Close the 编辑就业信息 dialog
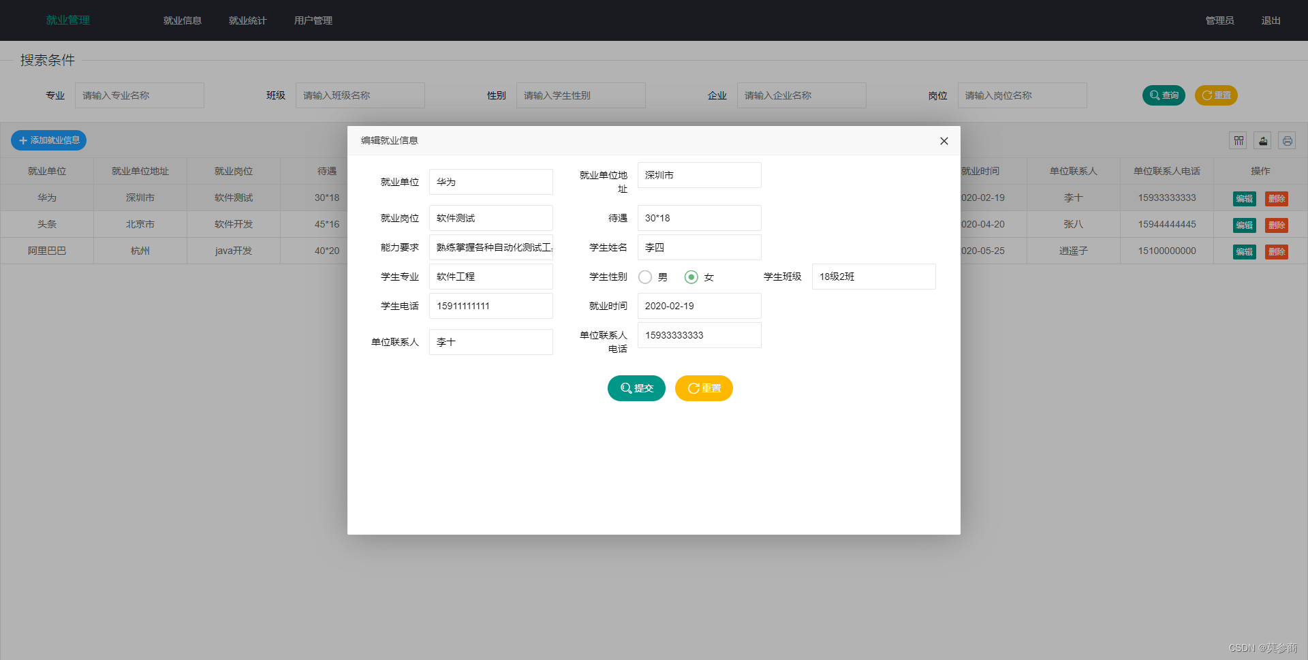The height and width of the screenshot is (660, 1308). (x=944, y=141)
